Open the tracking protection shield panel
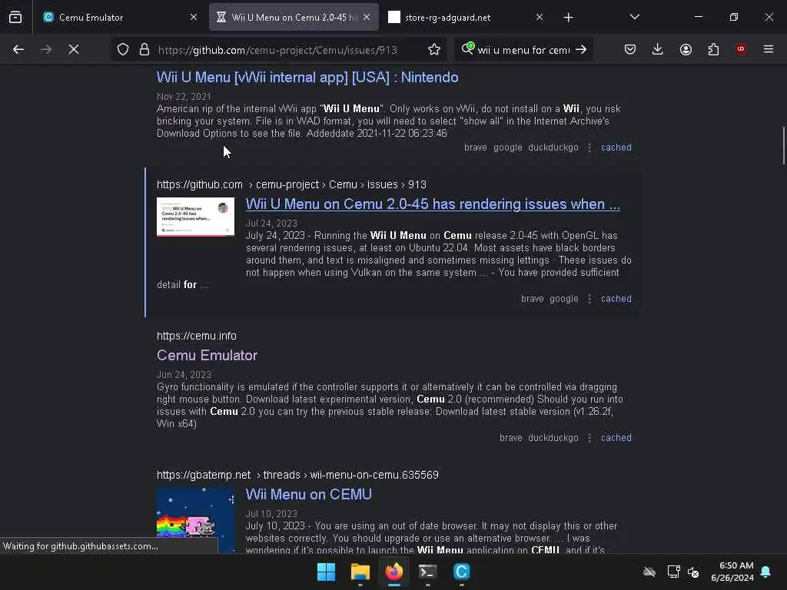 tap(123, 49)
